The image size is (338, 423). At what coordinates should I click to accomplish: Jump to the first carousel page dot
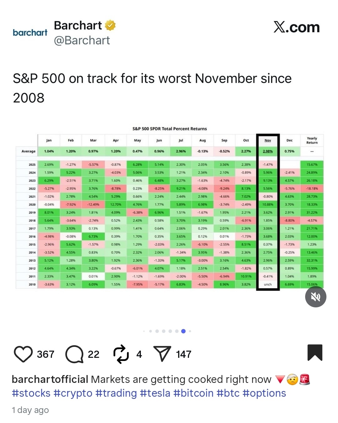point(144,331)
